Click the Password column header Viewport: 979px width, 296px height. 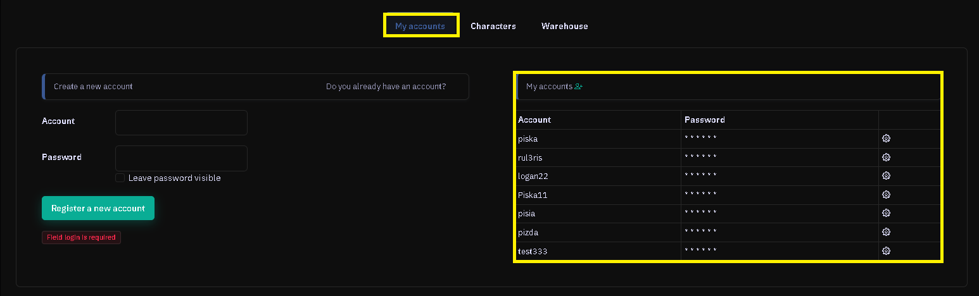tap(704, 120)
